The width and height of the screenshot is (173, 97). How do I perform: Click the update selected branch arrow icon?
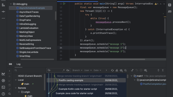coord(9,81)
